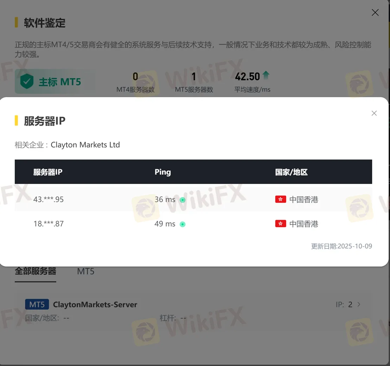This screenshot has width=390, height=366.
Task: Click the 服务器IP column header
Action: (48, 172)
